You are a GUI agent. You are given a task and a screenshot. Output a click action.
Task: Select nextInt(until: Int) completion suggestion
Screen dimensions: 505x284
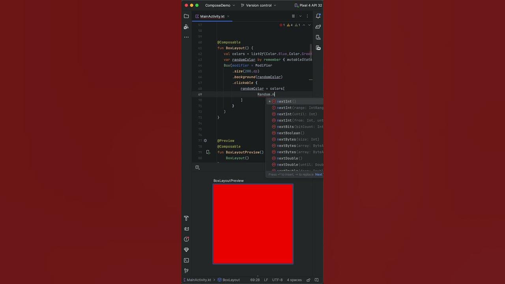point(295,114)
